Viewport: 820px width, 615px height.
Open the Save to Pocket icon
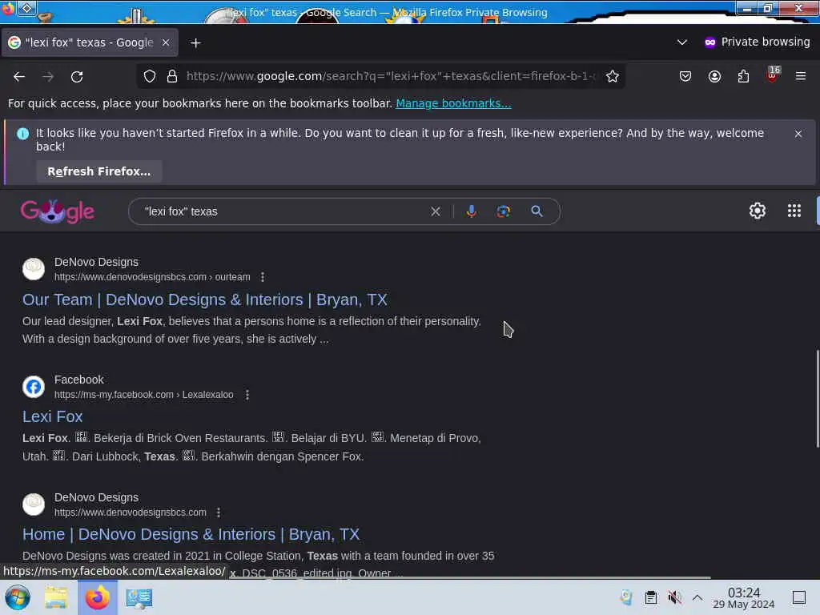[x=685, y=76]
